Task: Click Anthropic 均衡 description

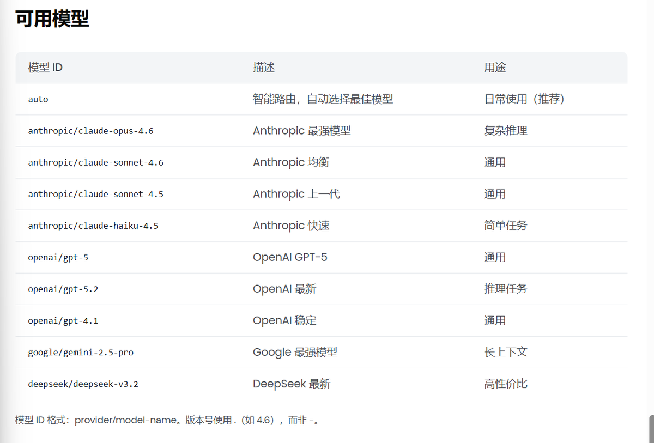Action: click(x=291, y=162)
